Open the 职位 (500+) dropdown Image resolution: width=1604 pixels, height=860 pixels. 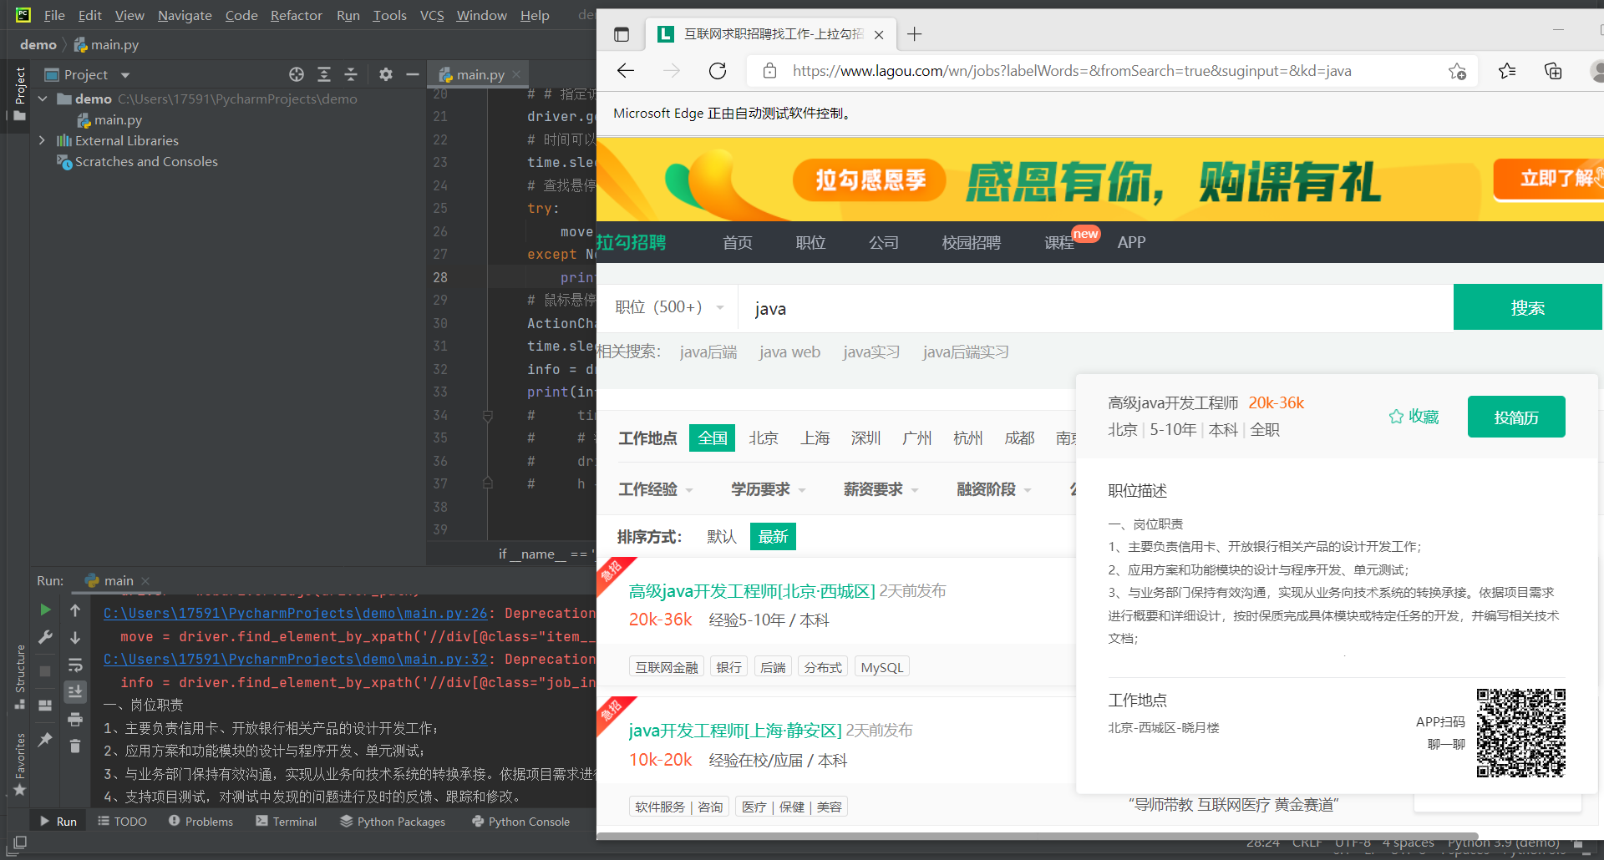tap(669, 307)
